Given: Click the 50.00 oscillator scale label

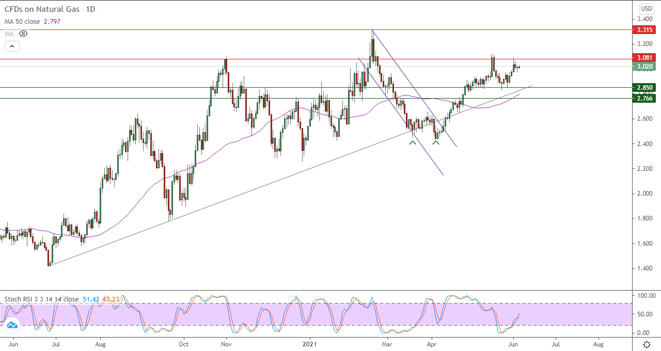Looking at the screenshot, I should pos(644,314).
